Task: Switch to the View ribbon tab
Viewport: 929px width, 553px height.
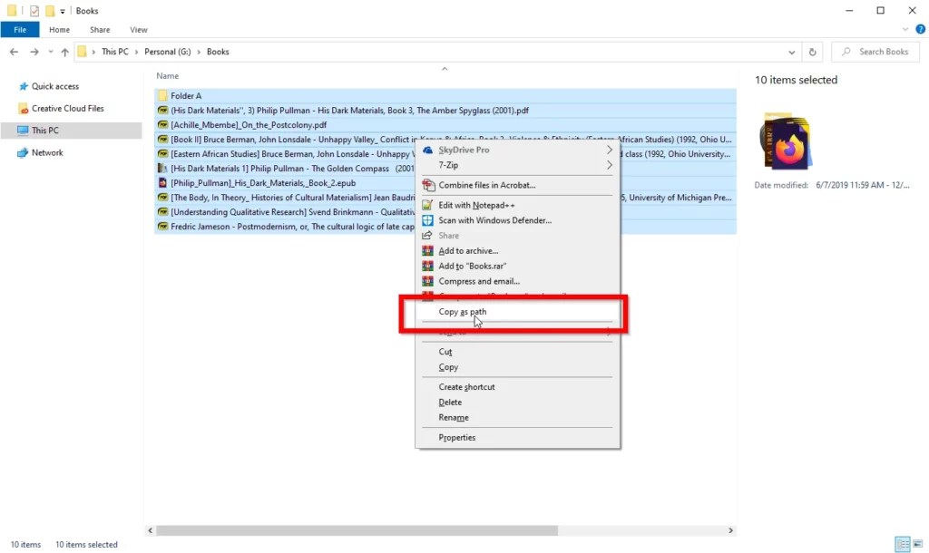Action: [x=138, y=29]
